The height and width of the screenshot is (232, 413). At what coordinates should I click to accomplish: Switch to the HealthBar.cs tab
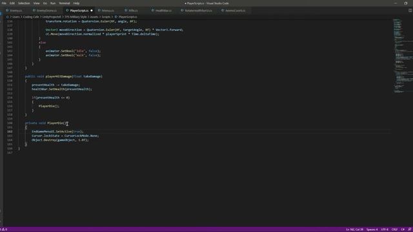163,10
